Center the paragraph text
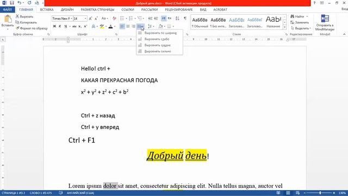 click(128, 27)
